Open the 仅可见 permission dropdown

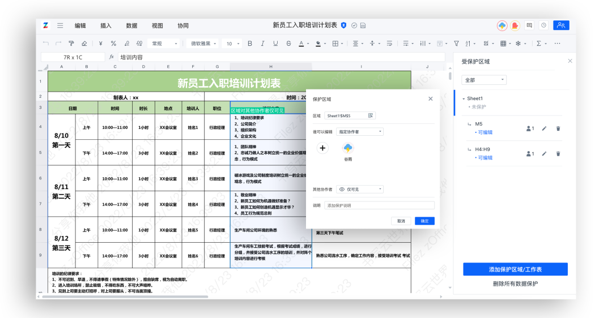tap(360, 190)
